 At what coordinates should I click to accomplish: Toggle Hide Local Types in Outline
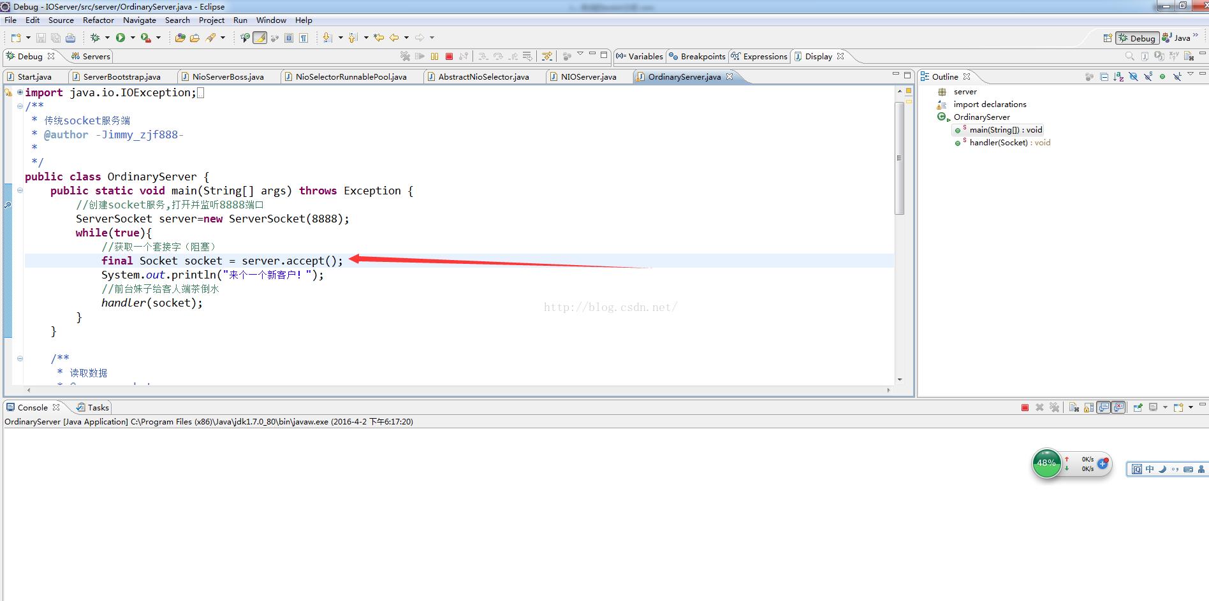pyautogui.click(x=1177, y=76)
